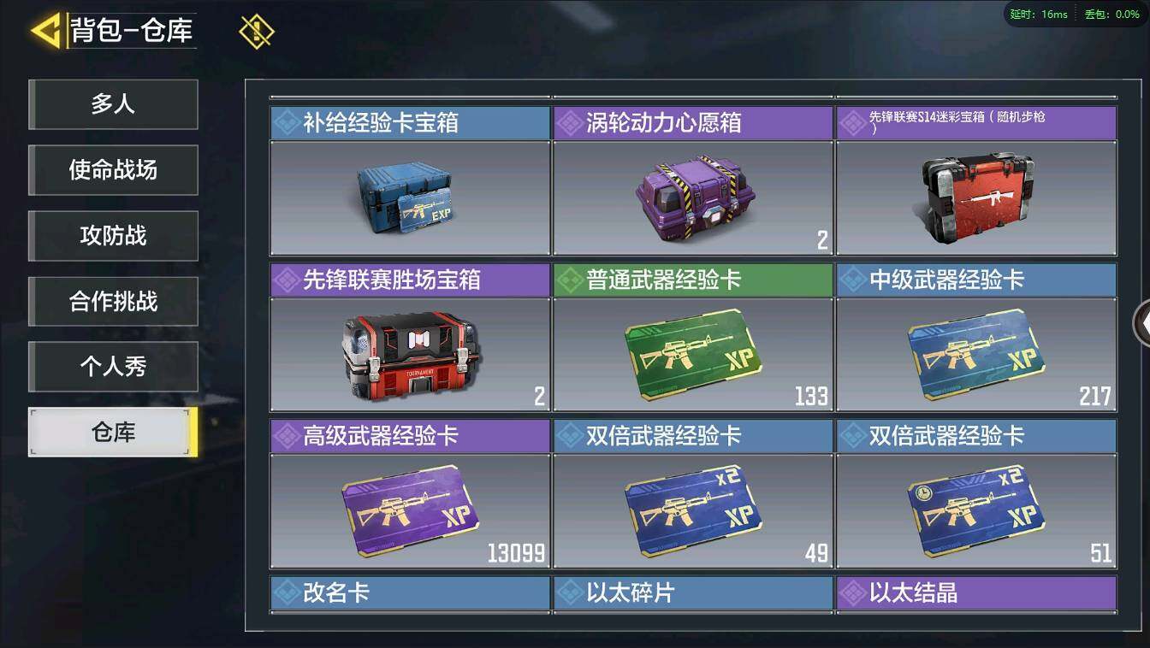The height and width of the screenshot is (648, 1150).
Task: Select the green 普通武器经验卡 card
Action: [x=693, y=337]
